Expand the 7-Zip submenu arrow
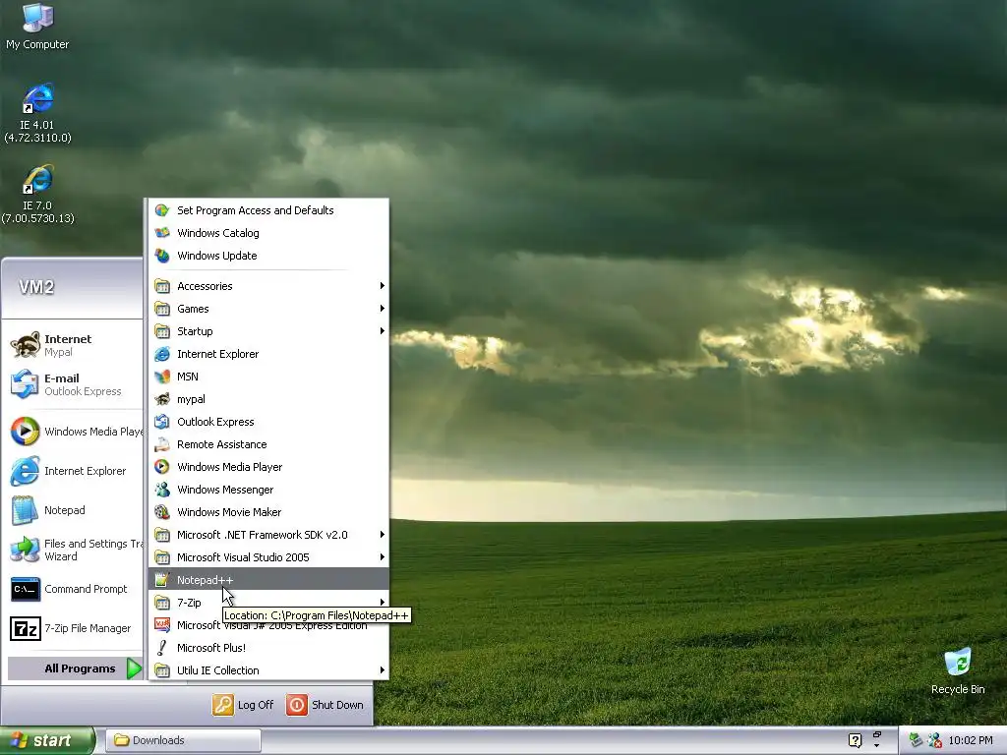The height and width of the screenshot is (755, 1007). pyautogui.click(x=383, y=603)
